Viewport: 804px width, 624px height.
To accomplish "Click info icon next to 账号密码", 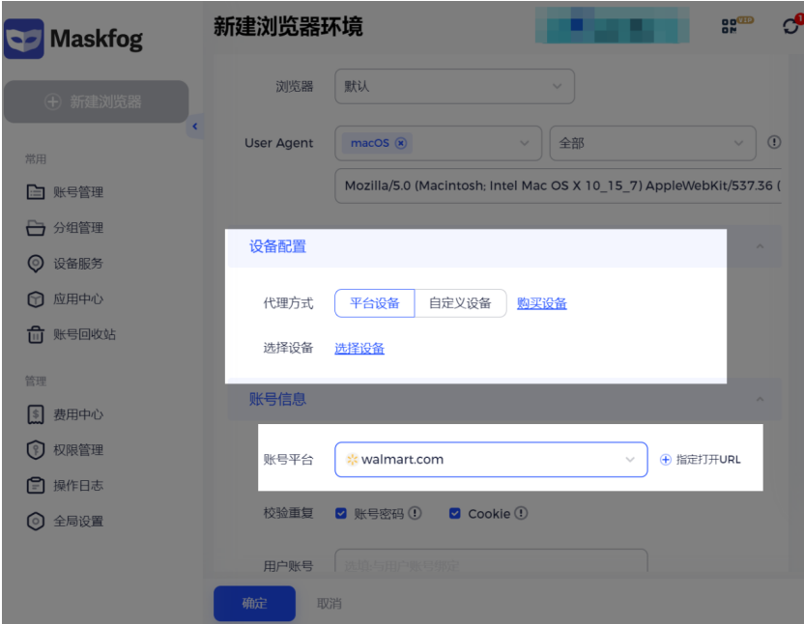I will tap(415, 513).
